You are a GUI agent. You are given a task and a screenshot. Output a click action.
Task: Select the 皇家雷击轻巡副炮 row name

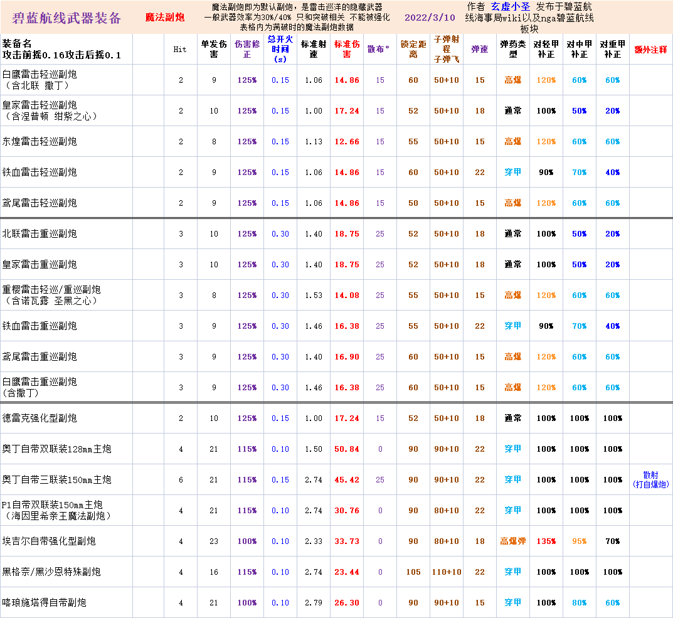point(40,105)
